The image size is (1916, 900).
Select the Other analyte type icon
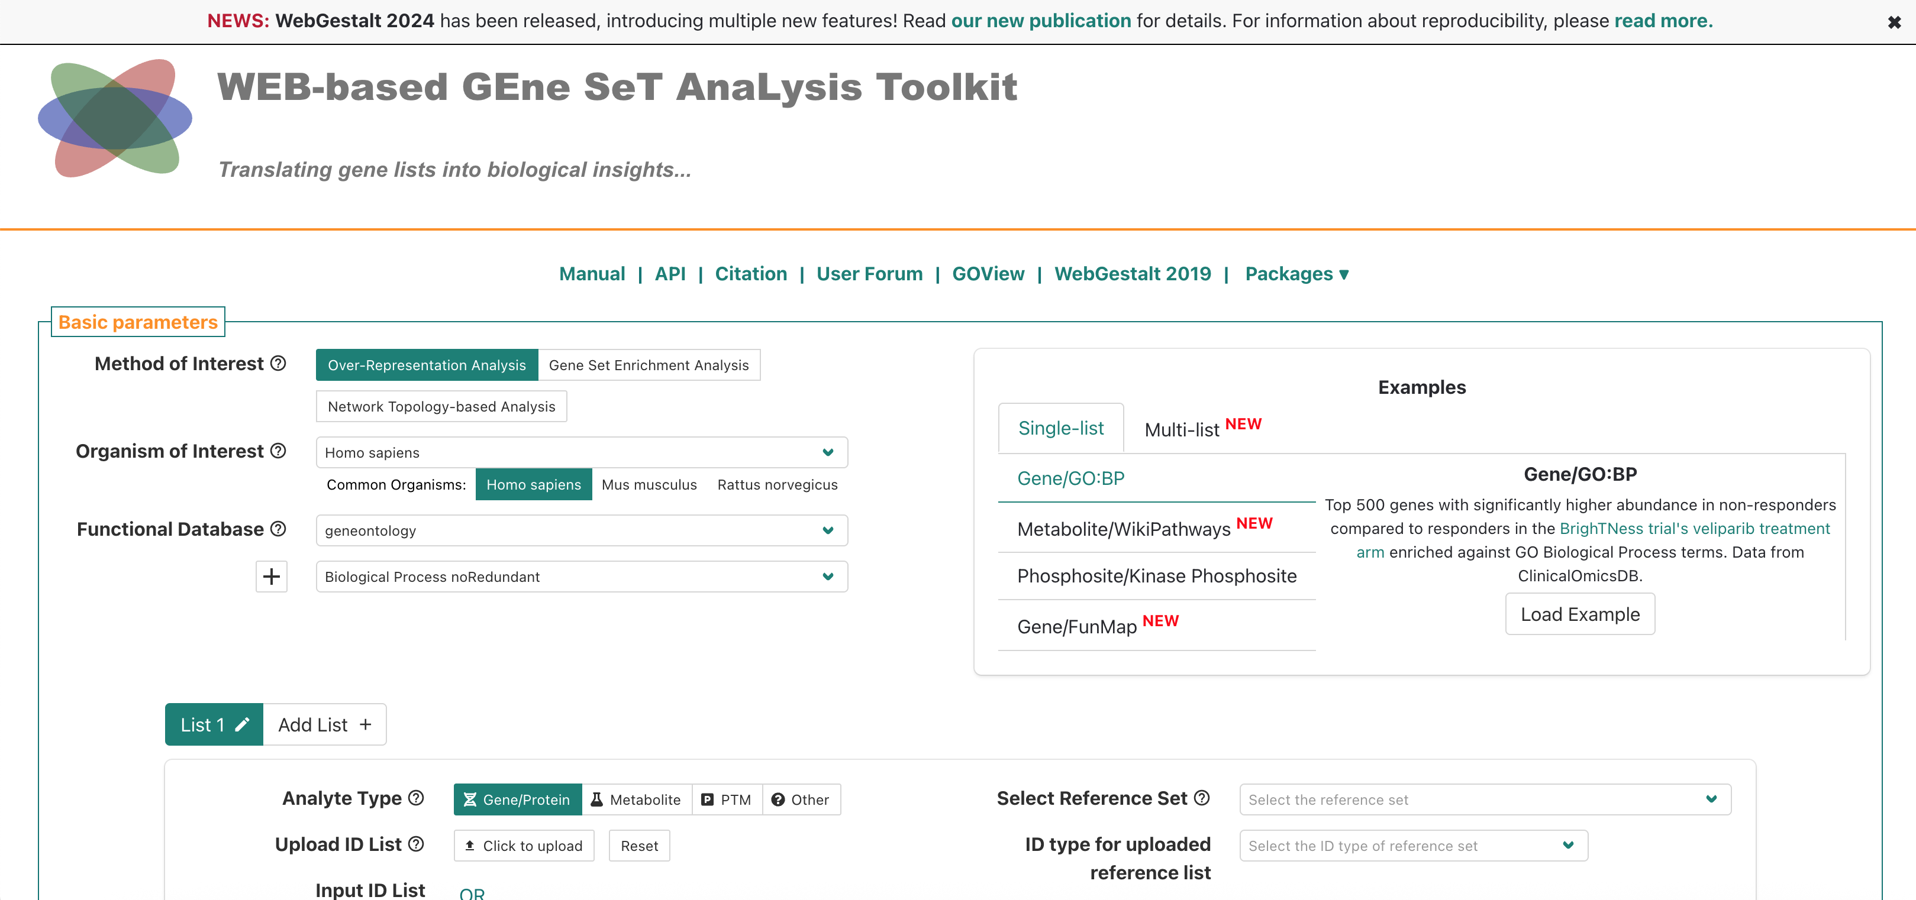click(x=778, y=799)
